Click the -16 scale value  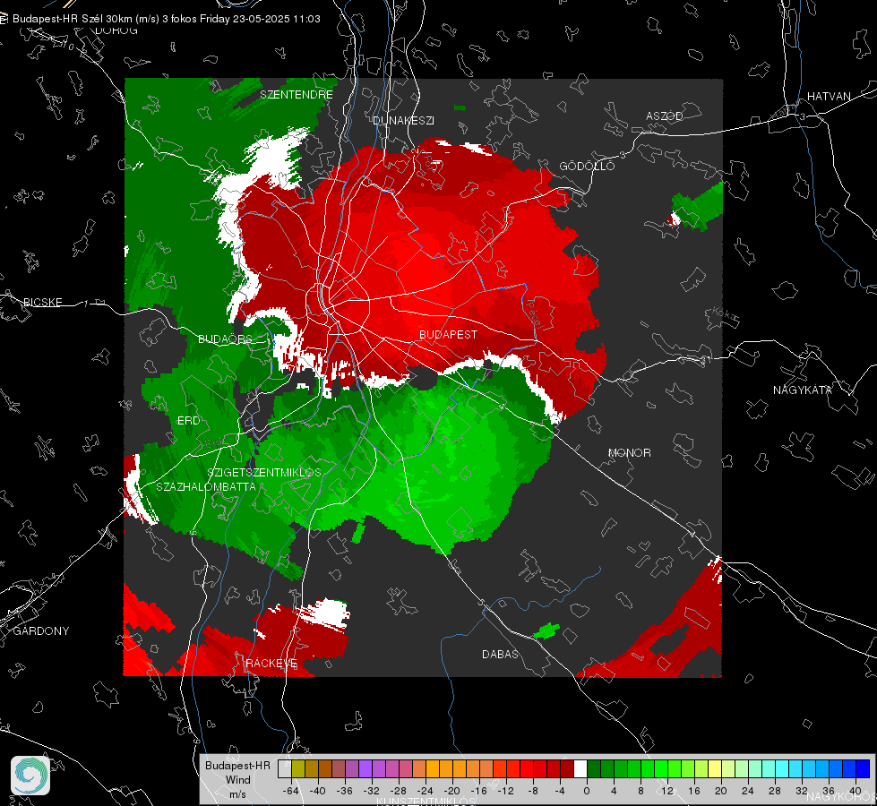point(478,791)
